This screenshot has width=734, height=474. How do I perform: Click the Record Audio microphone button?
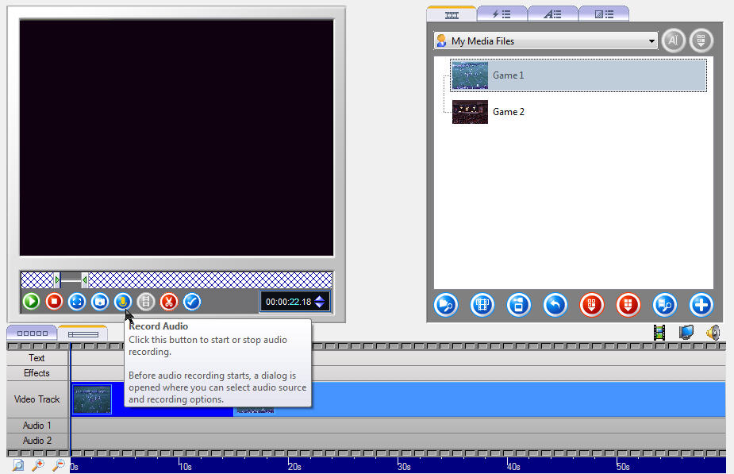point(123,301)
